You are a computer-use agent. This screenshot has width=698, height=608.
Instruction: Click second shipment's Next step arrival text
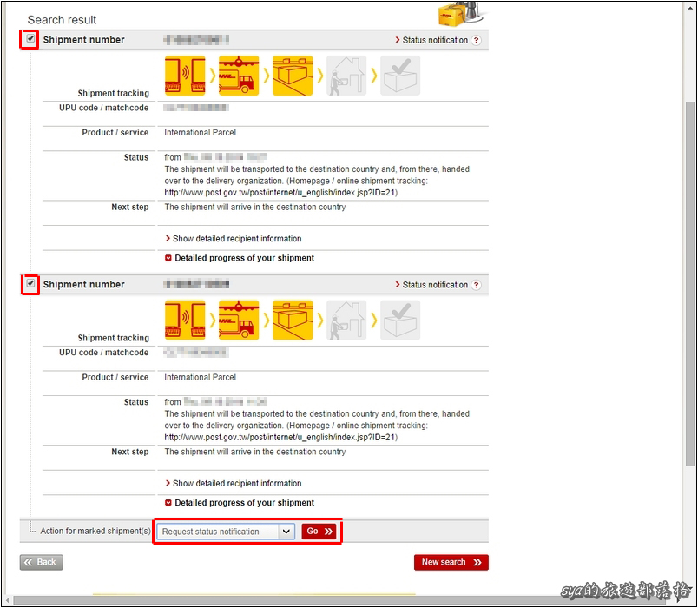coord(254,452)
